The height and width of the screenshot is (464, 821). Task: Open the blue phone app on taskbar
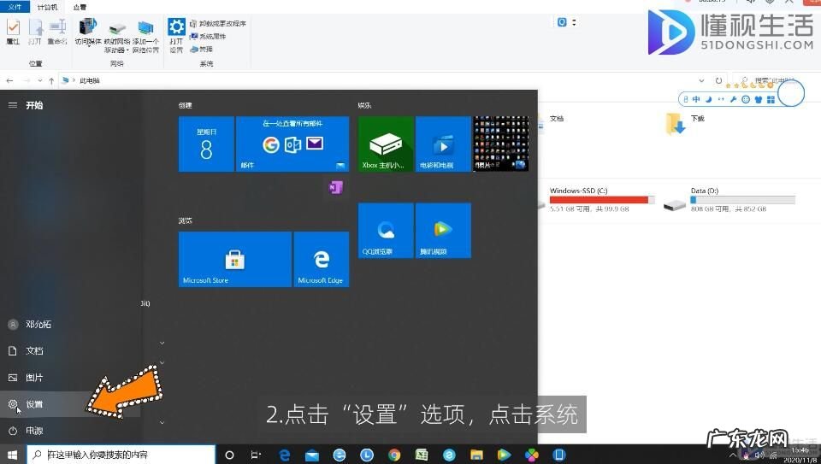(558, 455)
